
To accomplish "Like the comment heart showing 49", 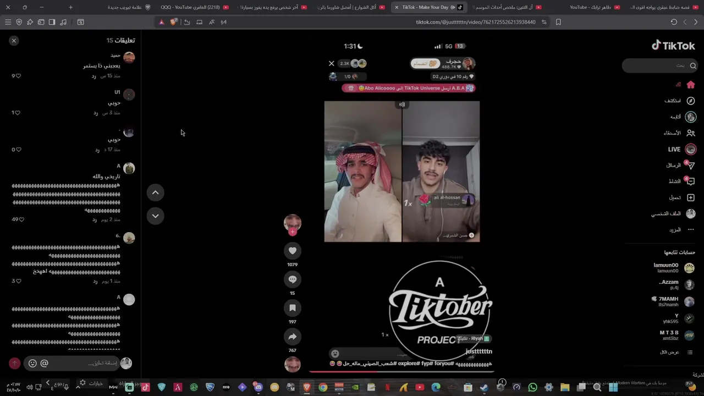I will [21, 219].
